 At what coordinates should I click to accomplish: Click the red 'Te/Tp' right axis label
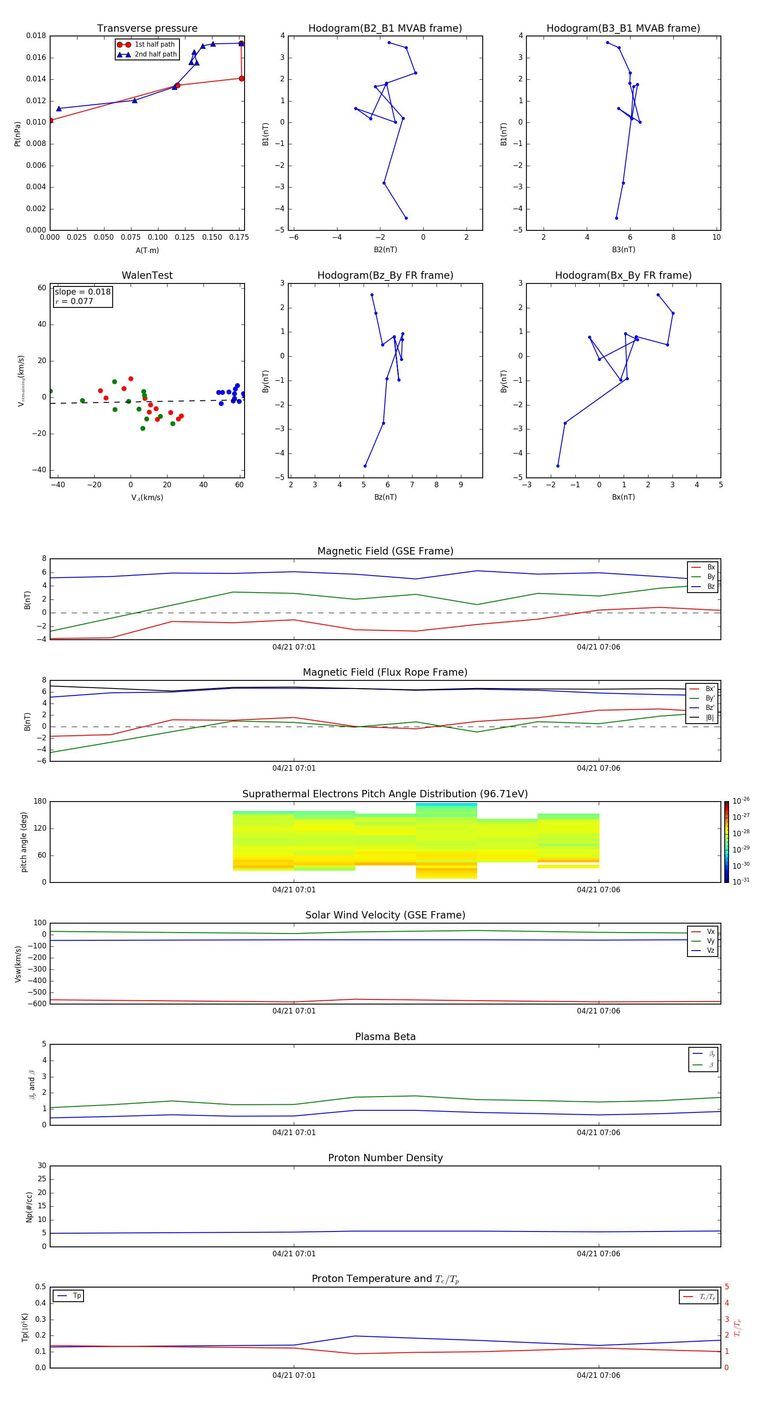click(x=737, y=1328)
